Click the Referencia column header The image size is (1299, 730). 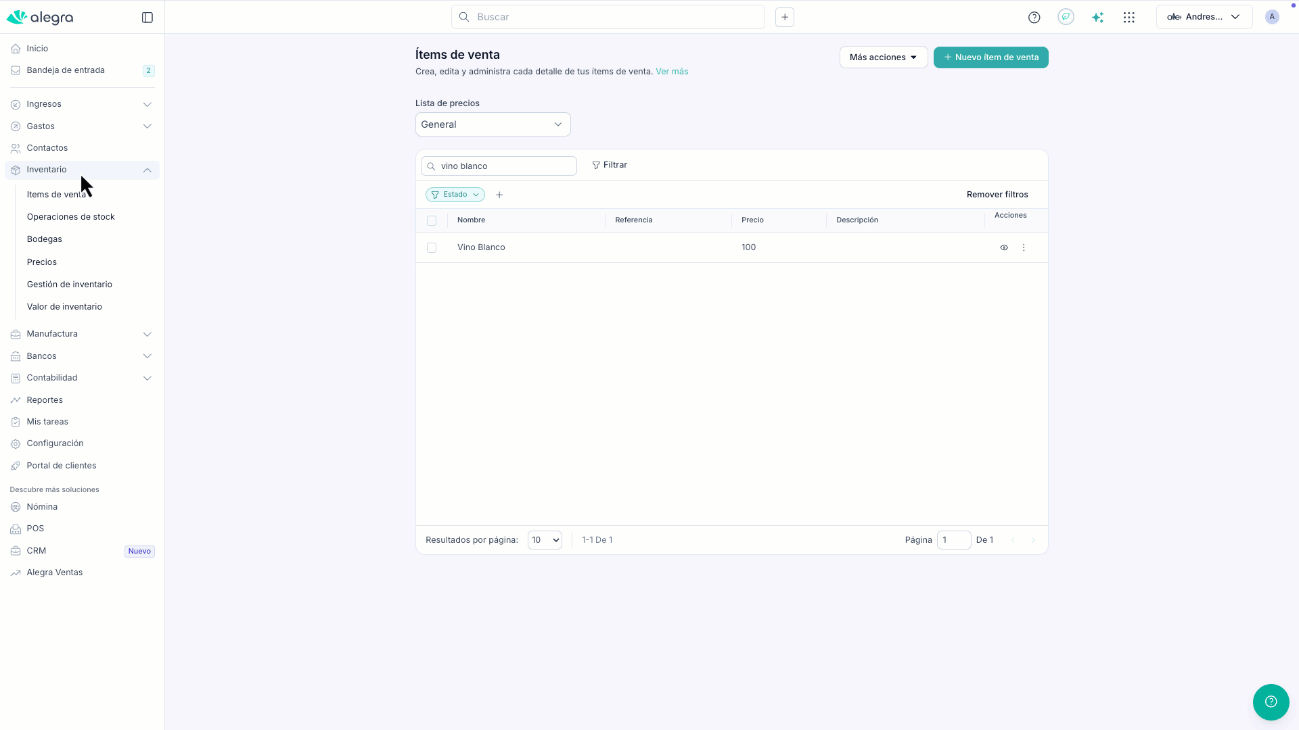[633, 220]
